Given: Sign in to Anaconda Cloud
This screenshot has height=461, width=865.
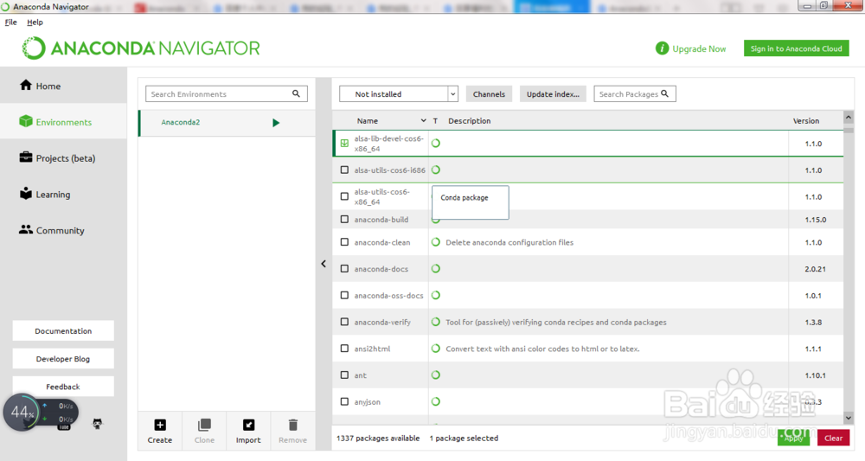Looking at the screenshot, I should [796, 48].
